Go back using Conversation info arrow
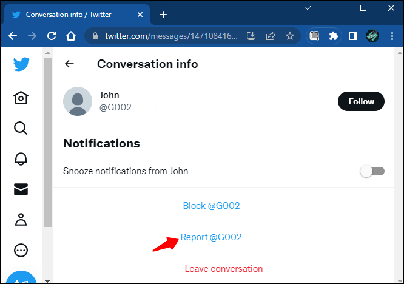The height and width of the screenshot is (284, 404). pos(69,64)
